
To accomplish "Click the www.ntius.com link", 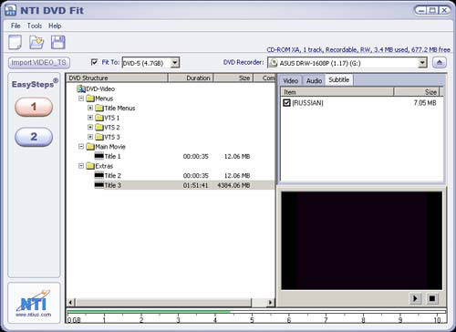I will [x=34, y=315].
